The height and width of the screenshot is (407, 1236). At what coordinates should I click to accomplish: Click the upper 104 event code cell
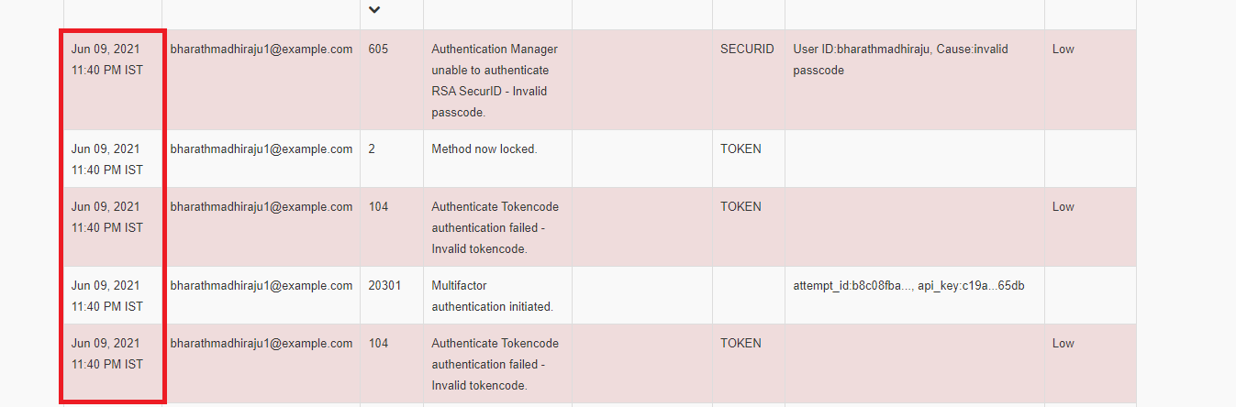pos(378,207)
